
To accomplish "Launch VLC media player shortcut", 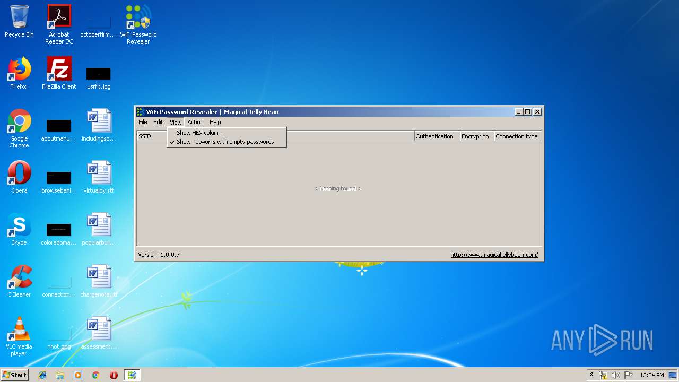I will pyautogui.click(x=19, y=337).
